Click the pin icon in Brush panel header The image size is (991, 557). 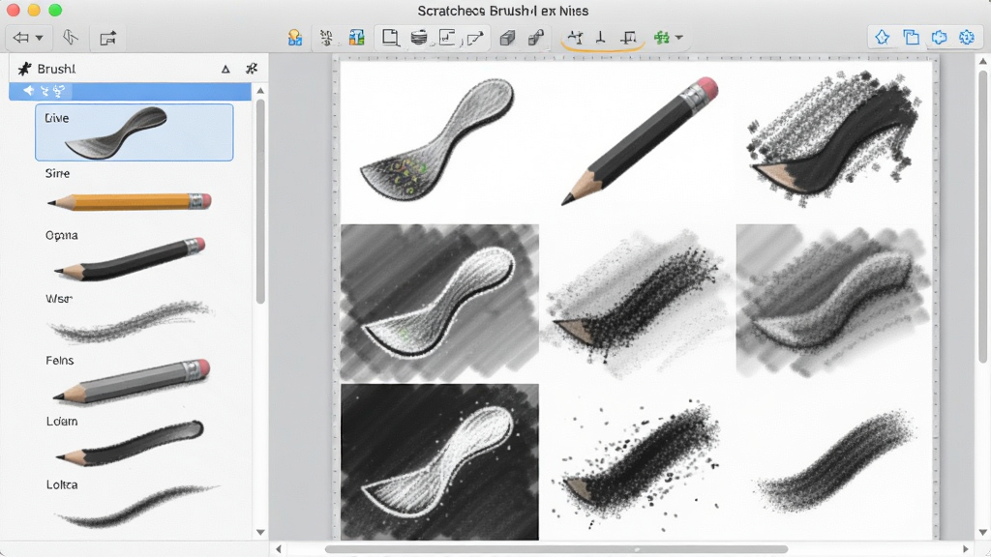(x=252, y=69)
